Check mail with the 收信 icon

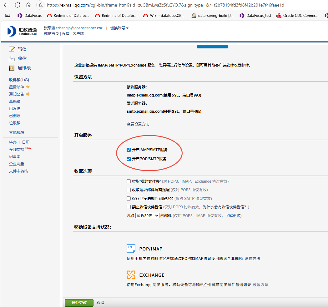pos(12,58)
